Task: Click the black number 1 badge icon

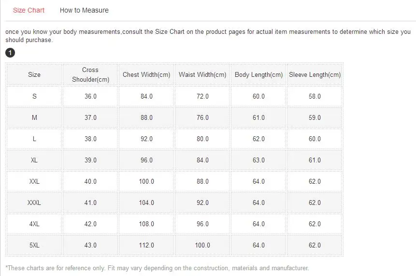Action: pyautogui.click(x=10, y=53)
